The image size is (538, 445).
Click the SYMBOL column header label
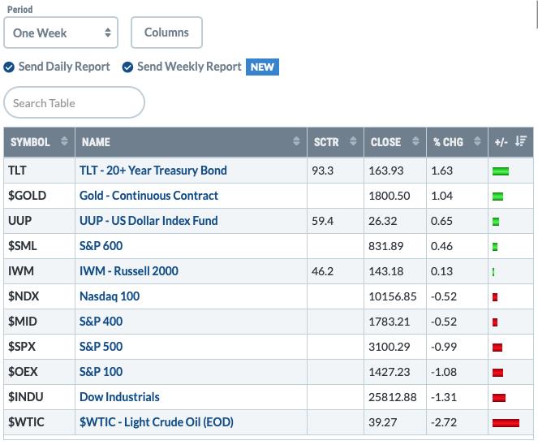pos(30,142)
